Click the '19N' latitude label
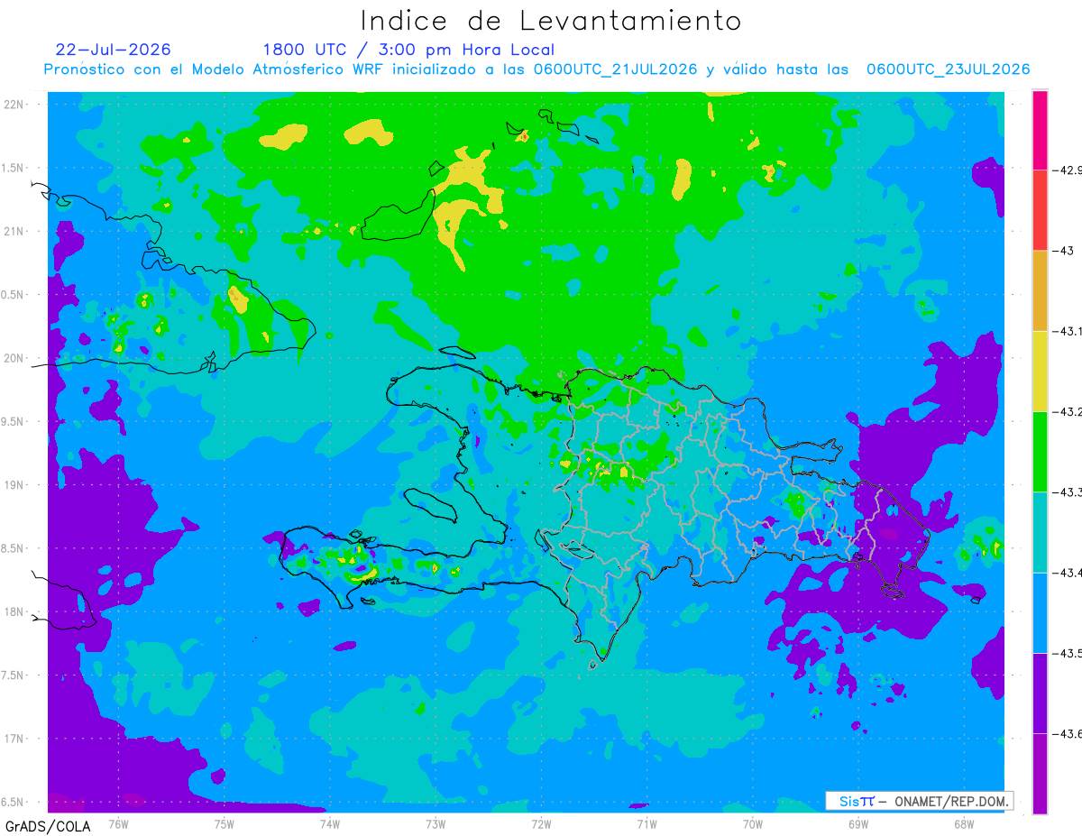 tap(15, 485)
